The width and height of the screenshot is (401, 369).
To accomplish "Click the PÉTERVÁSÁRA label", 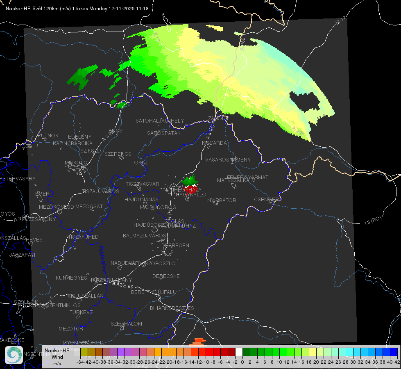I will (18, 178).
